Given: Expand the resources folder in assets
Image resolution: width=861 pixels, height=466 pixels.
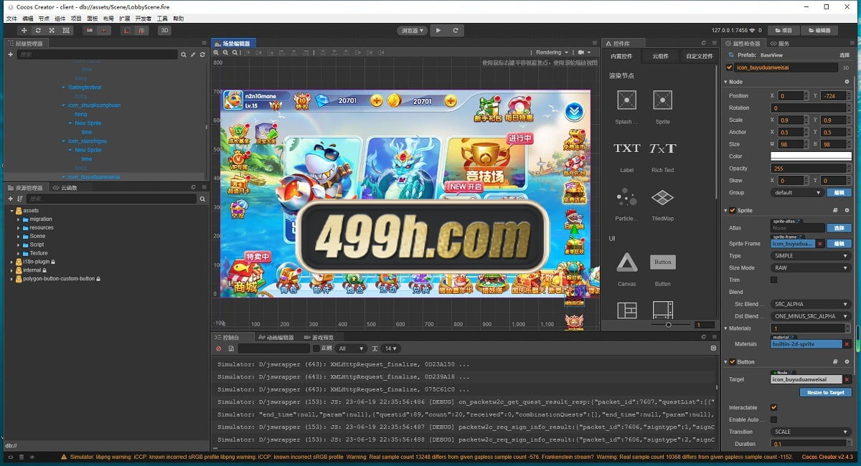Looking at the screenshot, I should tap(18, 228).
